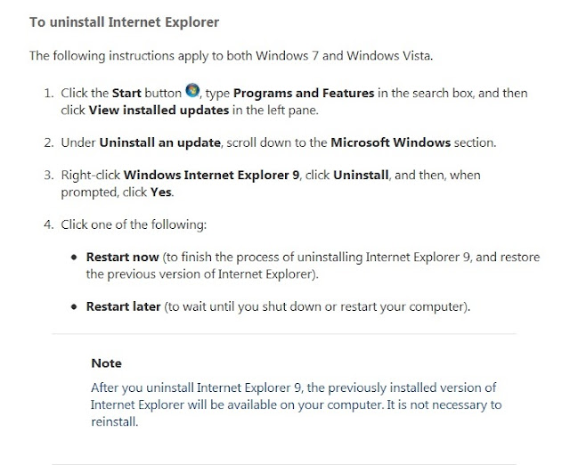570x465 pixels.
Task: Click the bullet dot before 'Restart later'
Action: [74, 306]
